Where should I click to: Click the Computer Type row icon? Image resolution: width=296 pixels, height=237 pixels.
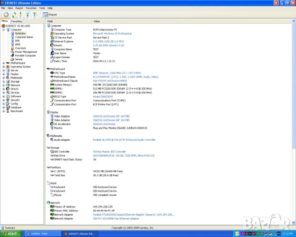pos(52,30)
